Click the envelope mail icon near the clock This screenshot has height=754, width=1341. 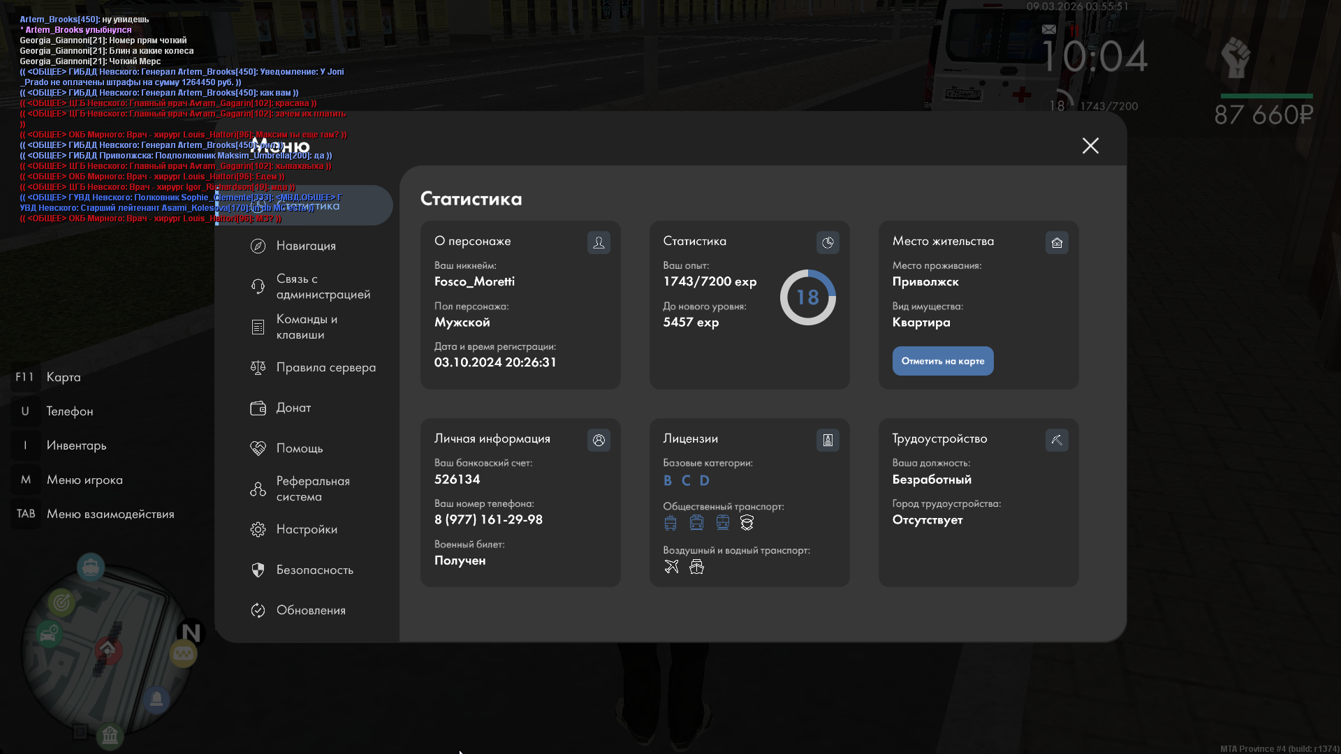(x=1048, y=29)
